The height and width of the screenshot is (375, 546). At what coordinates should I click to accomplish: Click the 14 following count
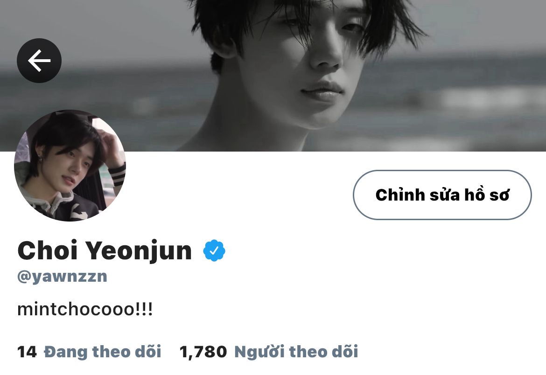[27, 352]
